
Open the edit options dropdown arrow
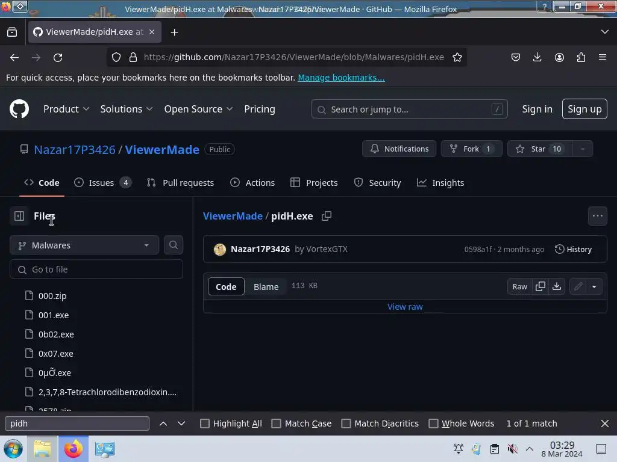pos(594,286)
